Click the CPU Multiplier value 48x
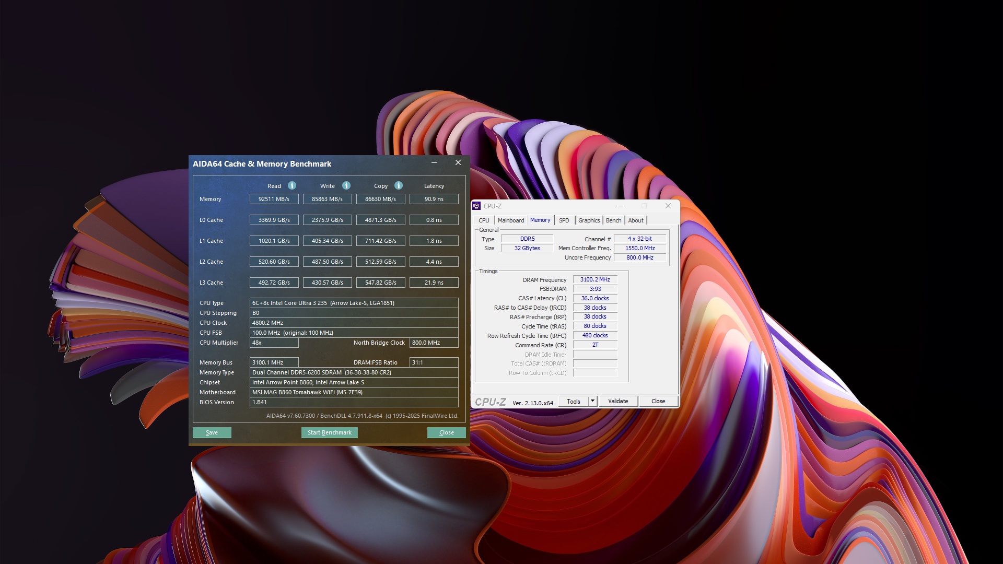The width and height of the screenshot is (1003, 564). tap(274, 343)
